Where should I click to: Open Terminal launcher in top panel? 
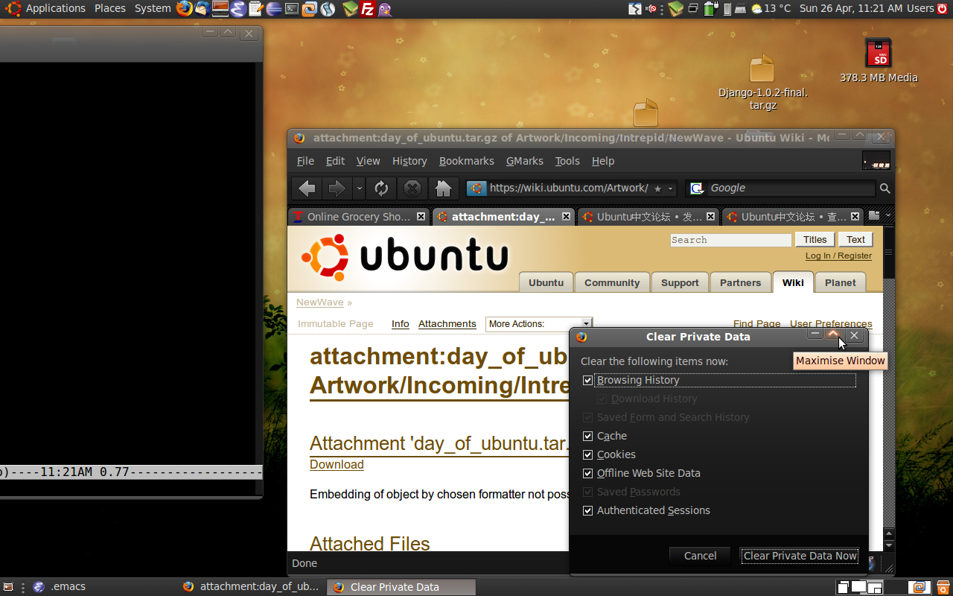(x=292, y=9)
